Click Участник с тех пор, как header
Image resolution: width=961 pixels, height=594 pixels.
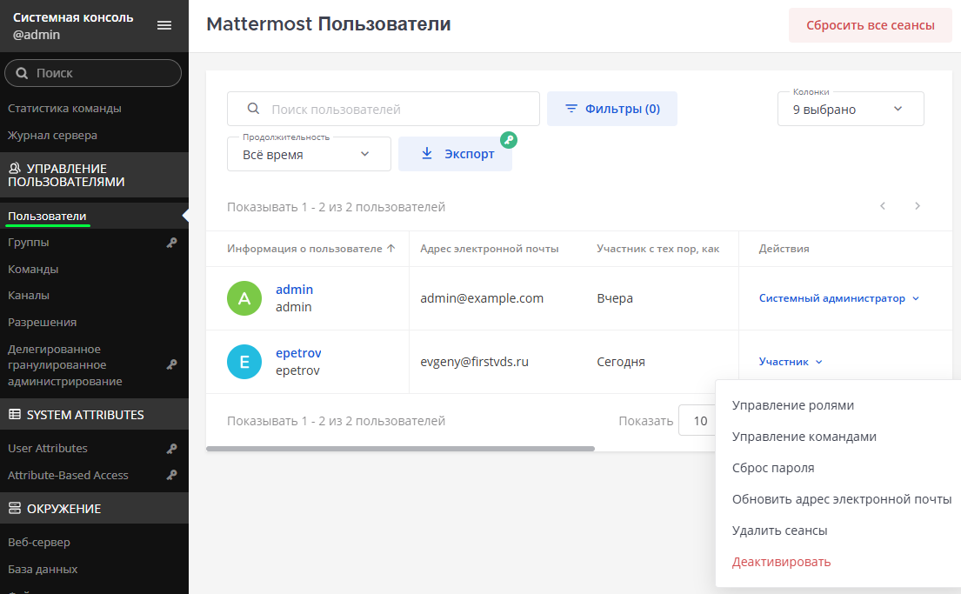pyautogui.click(x=657, y=248)
